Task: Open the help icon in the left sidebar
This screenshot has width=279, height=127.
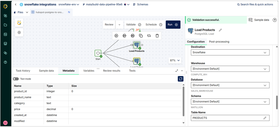Action: tap(5, 62)
